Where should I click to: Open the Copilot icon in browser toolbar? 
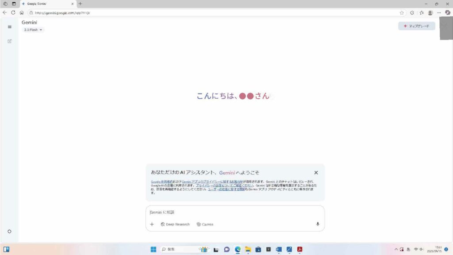click(448, 12)
